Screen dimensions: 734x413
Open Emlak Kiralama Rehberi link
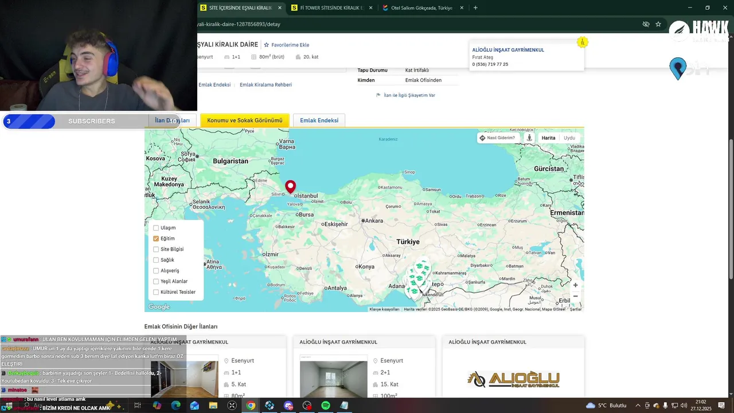tap(266, 85)
